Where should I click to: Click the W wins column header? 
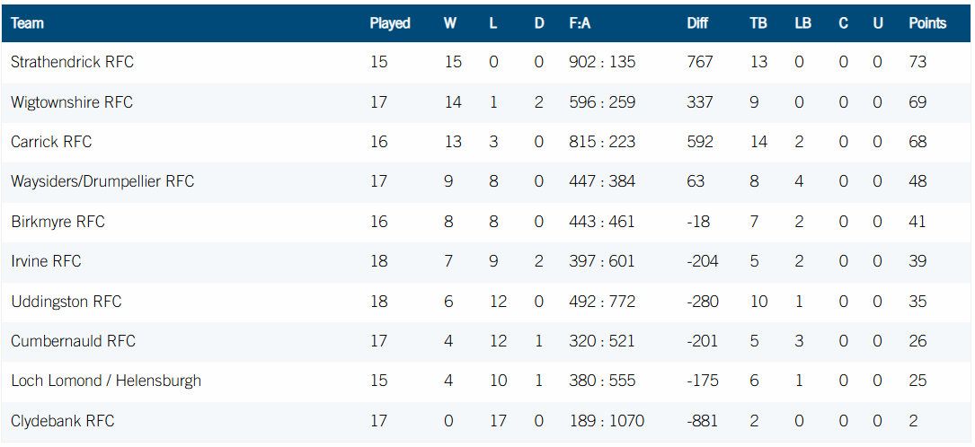point(450,23)
